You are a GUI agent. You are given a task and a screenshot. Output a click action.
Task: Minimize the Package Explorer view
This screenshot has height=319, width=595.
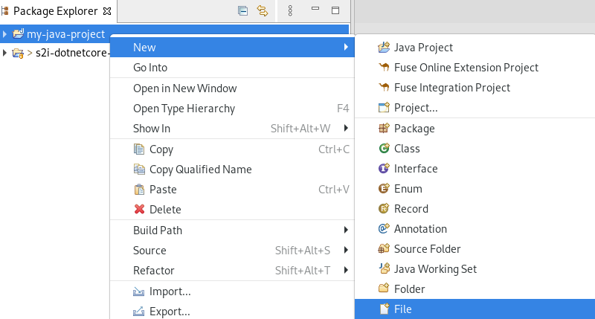[315, 10]
